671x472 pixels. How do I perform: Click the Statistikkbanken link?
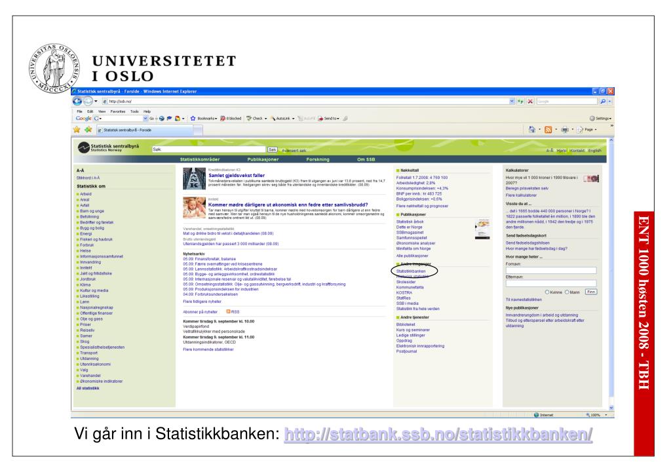pos(411,271)
